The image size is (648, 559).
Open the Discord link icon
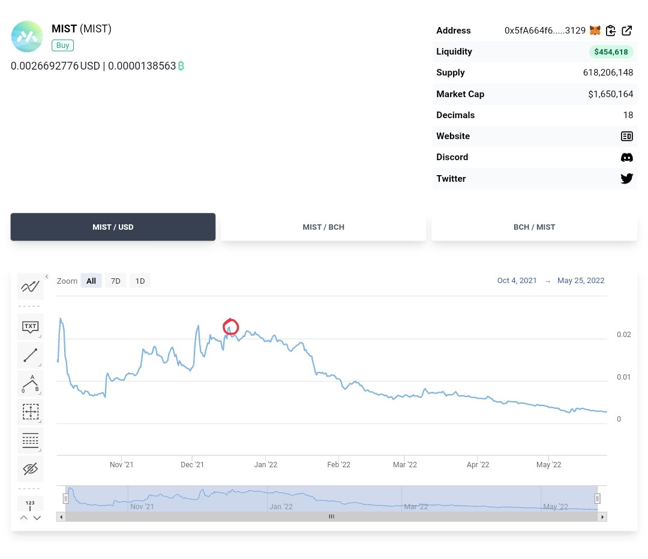coord(626,157)
